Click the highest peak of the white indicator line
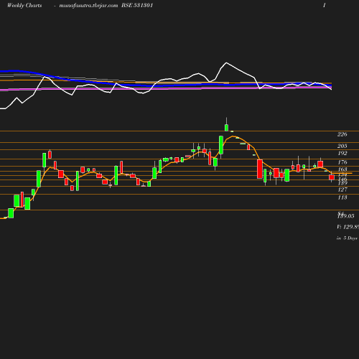The width and height of the screenshot is (359, 359). (226, 63)
